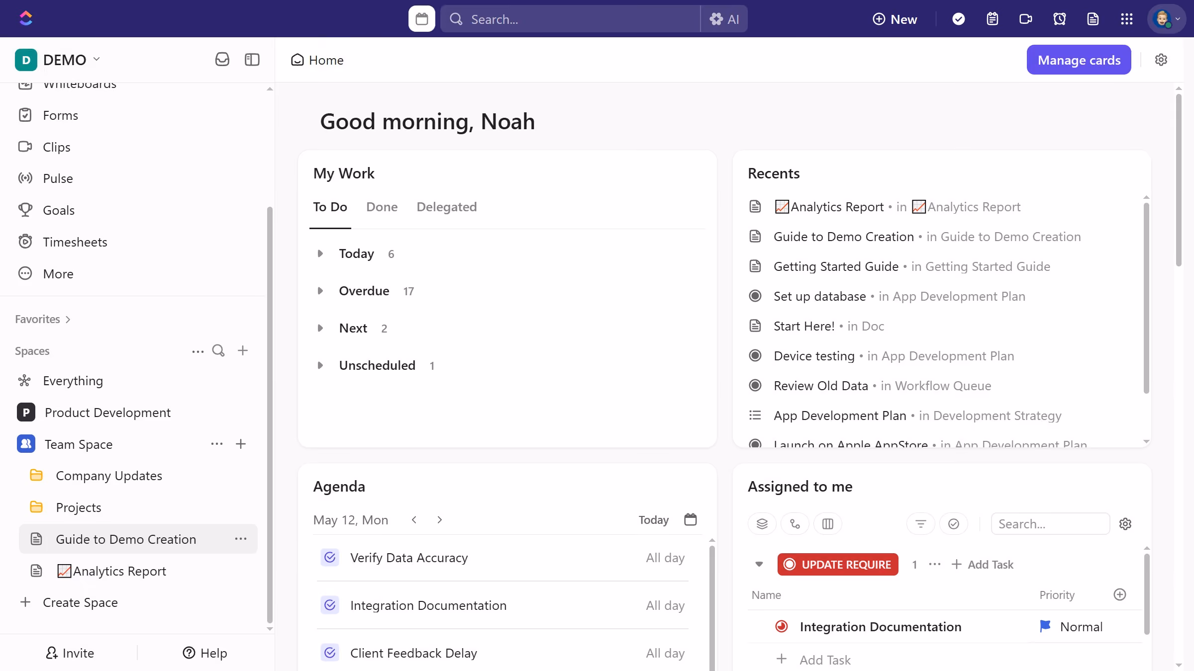Click More in the sidebar
Image resolution: width=1194 pixels, height=671 pixels.
58,274
